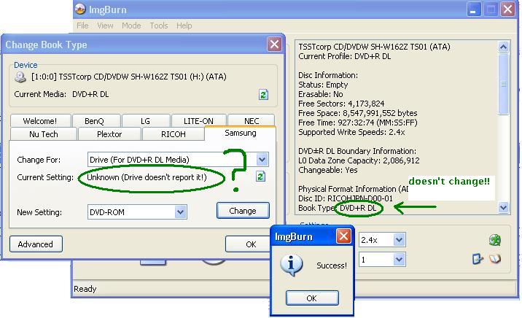Click the 'Changeable: Yes' line
The height and width of the screenshot is (318, 522).
click(x=327, y=170)
